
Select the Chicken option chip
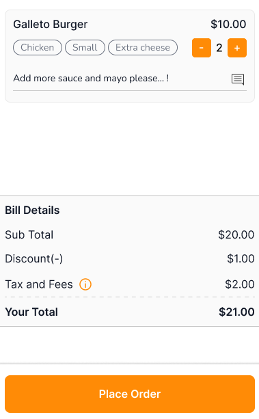pyautogui.click(x=38, y=48)
